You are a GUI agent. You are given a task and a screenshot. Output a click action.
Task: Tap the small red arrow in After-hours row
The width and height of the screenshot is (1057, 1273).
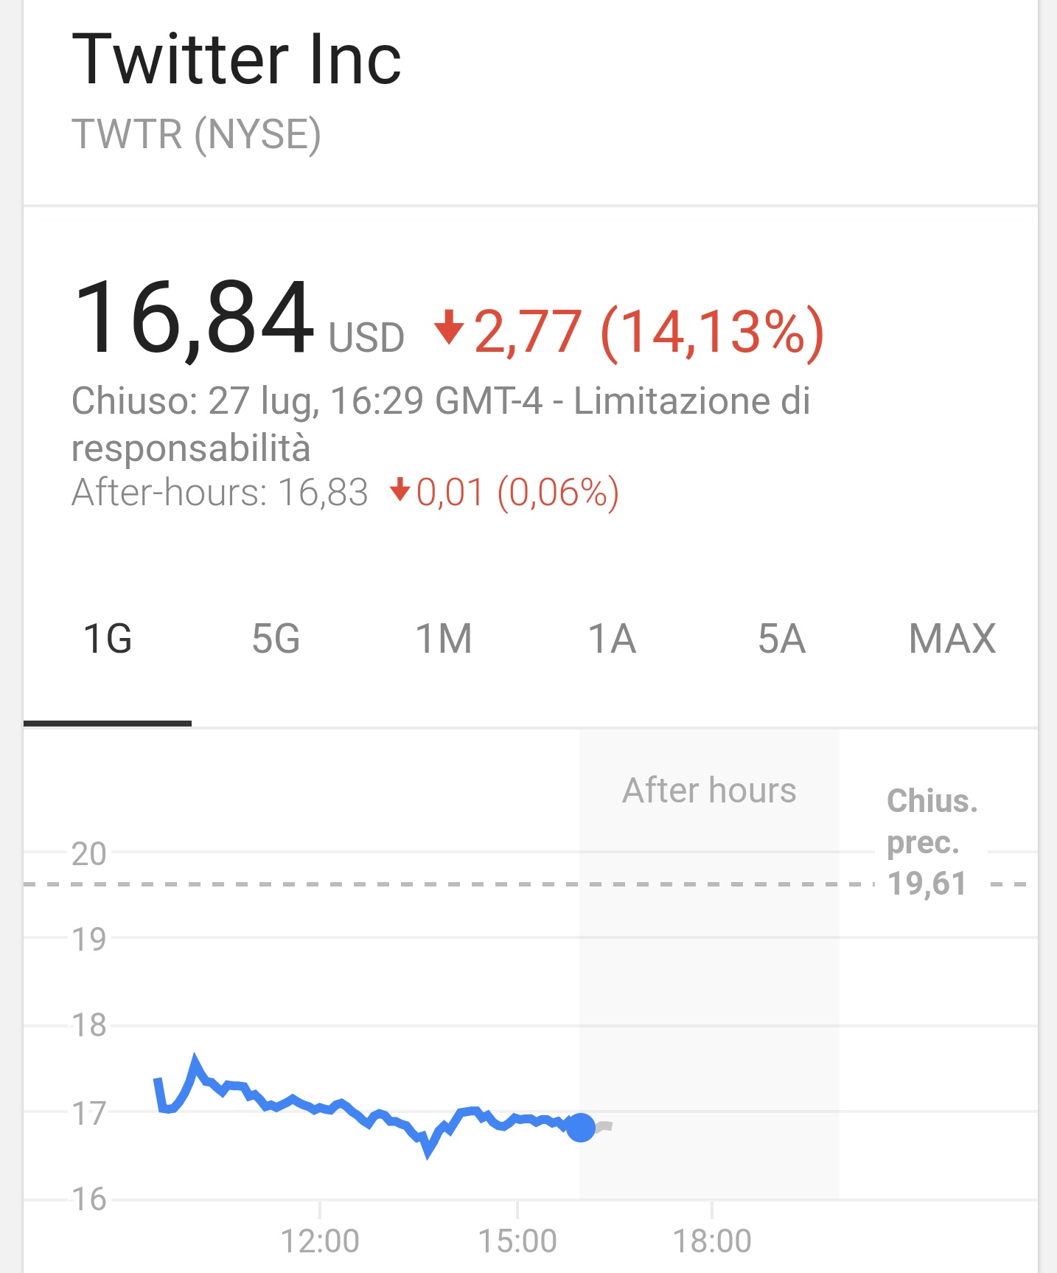pos(400,490)
